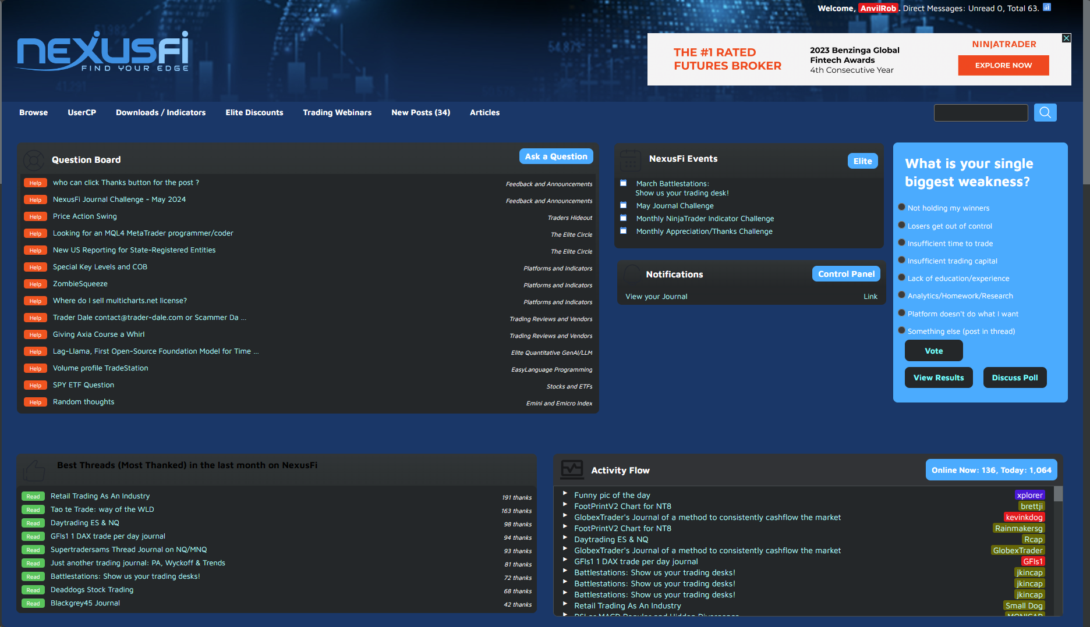Click Read badge beside Supertradersams Thread Journal
Screen dimensions: 1090x627
tap(33, 550)
